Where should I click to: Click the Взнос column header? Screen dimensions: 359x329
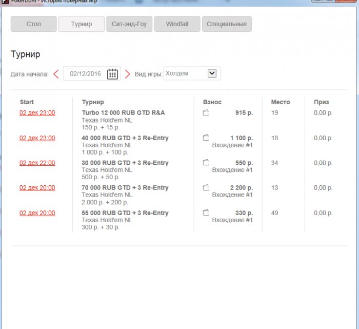[212, 102]
